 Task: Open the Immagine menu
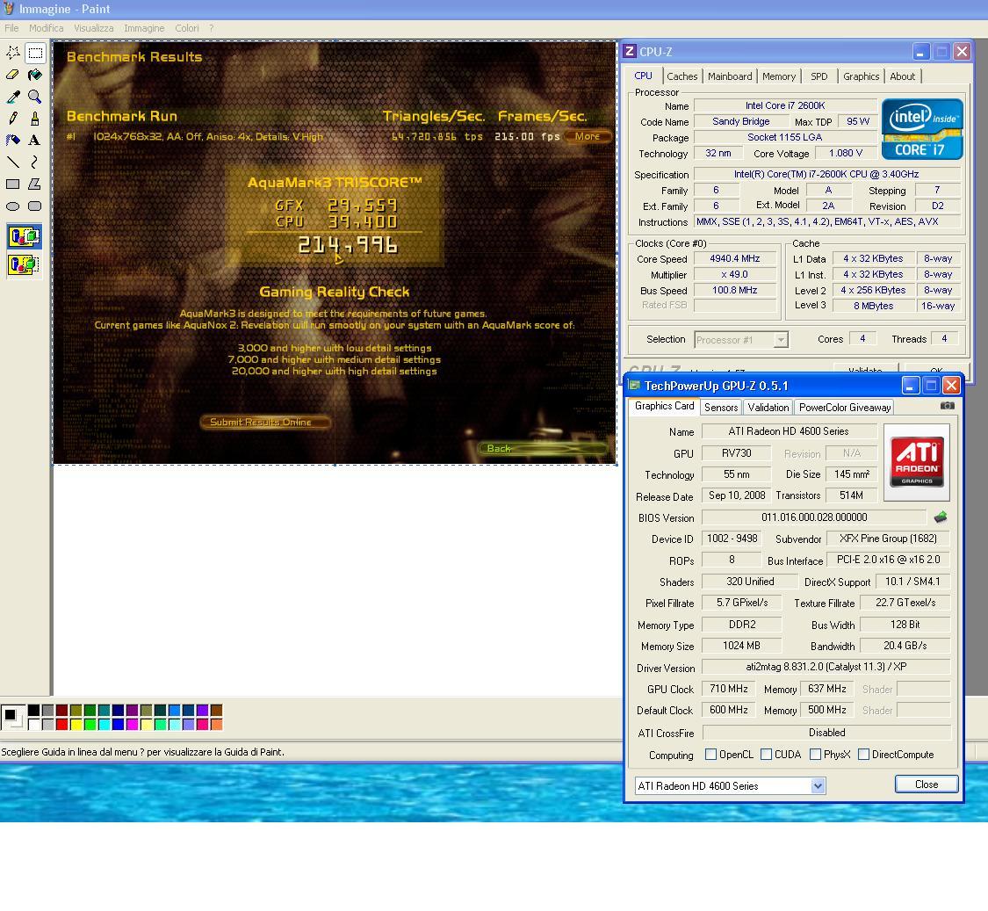coord(144,28)
